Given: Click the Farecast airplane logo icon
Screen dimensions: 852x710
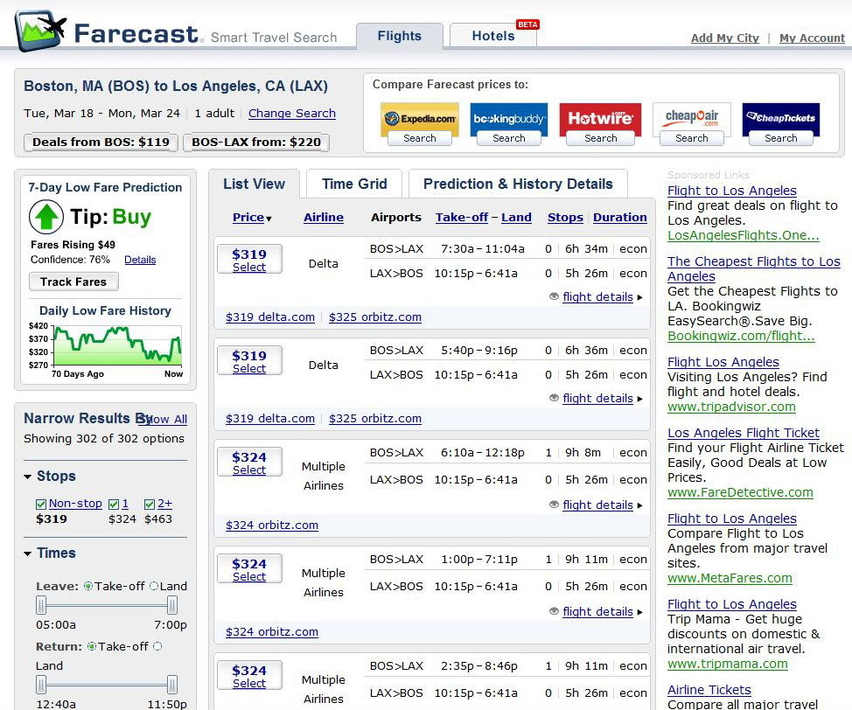Looking at the screenshot, I should click(x=40, y=31).
